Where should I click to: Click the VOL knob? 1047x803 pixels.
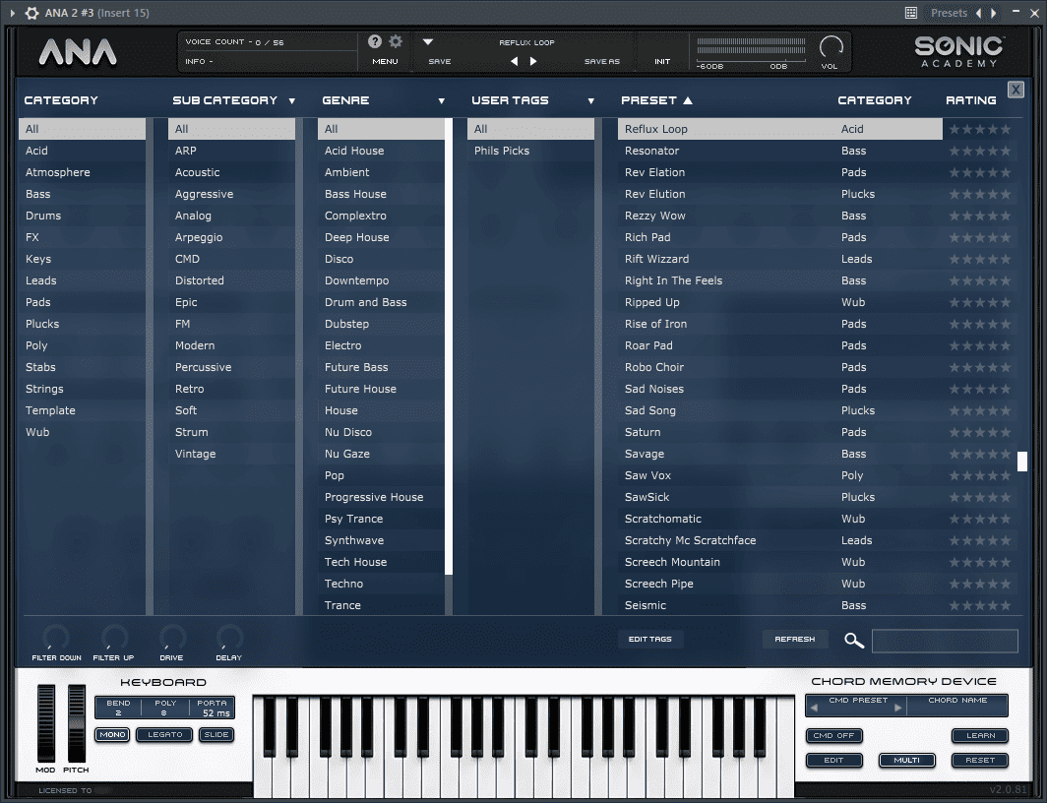coord(831,47)
